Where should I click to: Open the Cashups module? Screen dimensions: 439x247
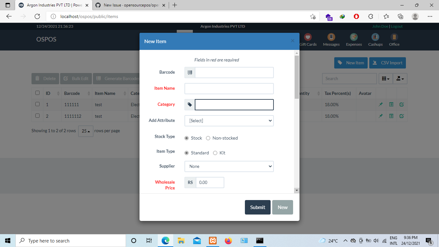point(375,39)
